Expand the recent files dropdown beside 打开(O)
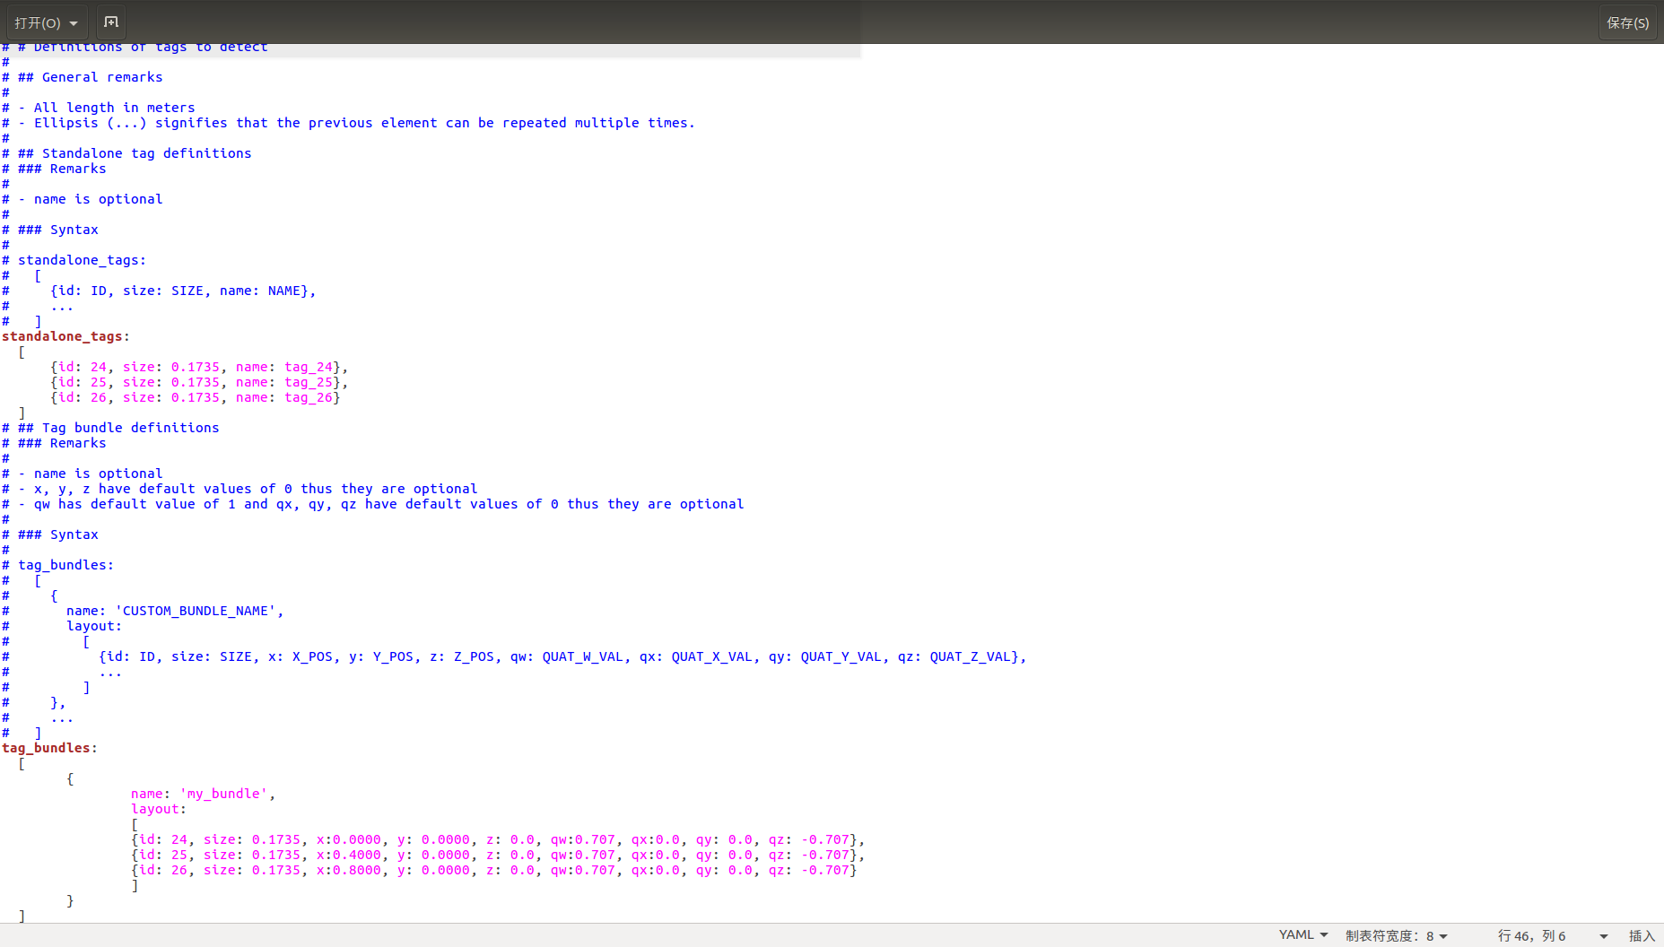 [74, 22]
